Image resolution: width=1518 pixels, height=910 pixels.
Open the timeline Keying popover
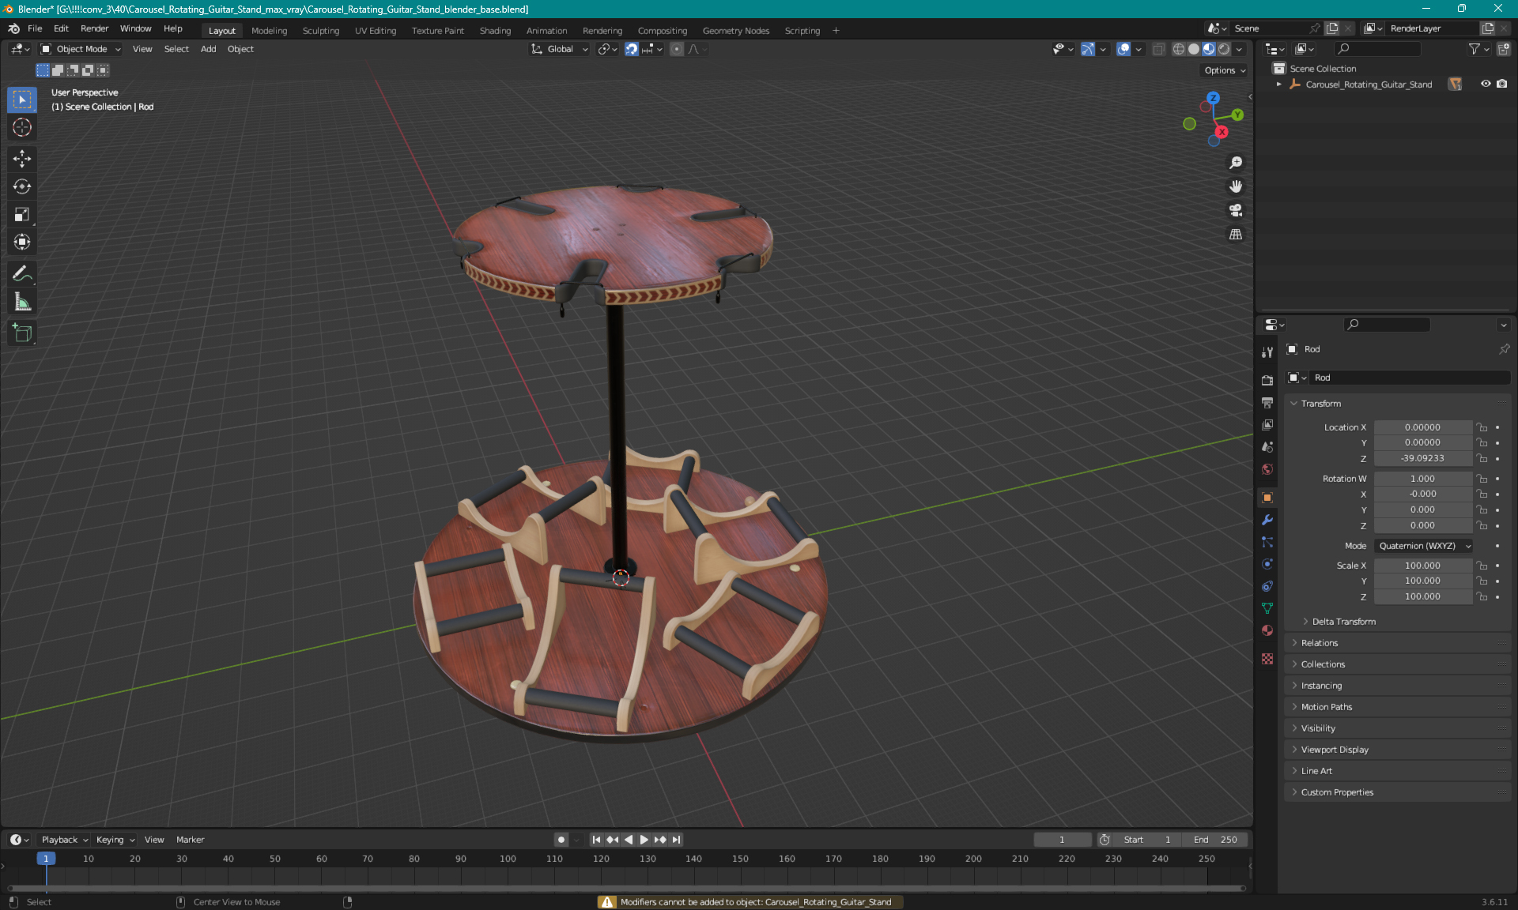pyautogui.click(x=115, y=840)
